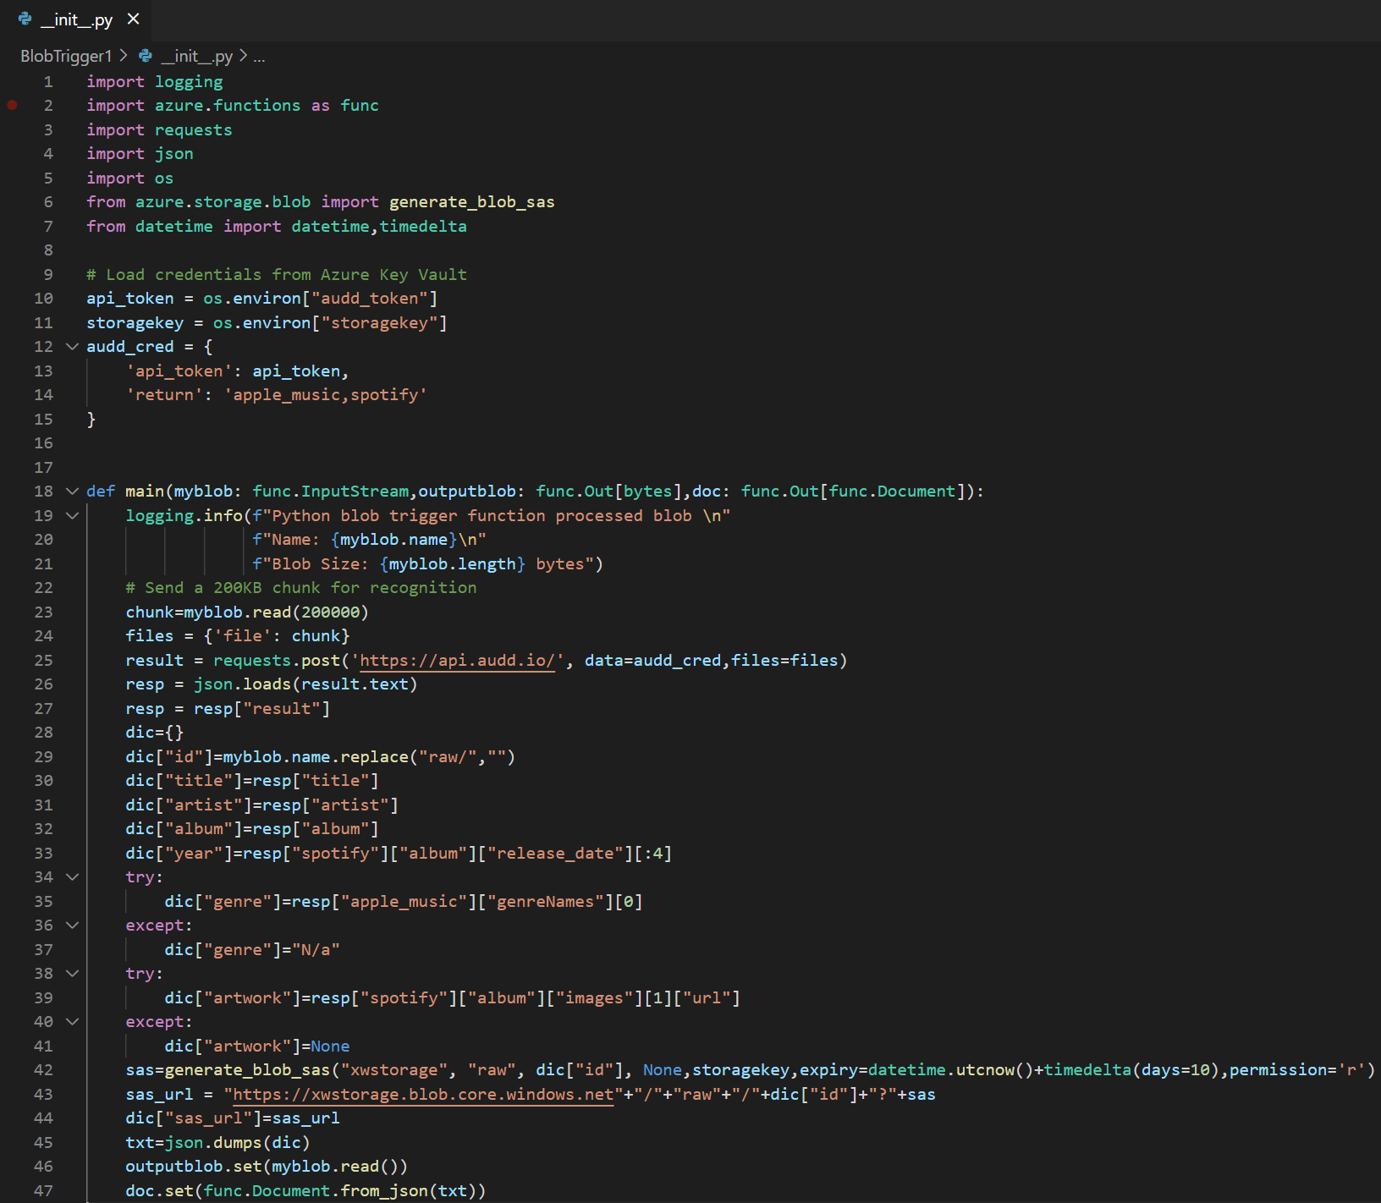Click 'outputblob.set' on line 46

click(194, 1166)
